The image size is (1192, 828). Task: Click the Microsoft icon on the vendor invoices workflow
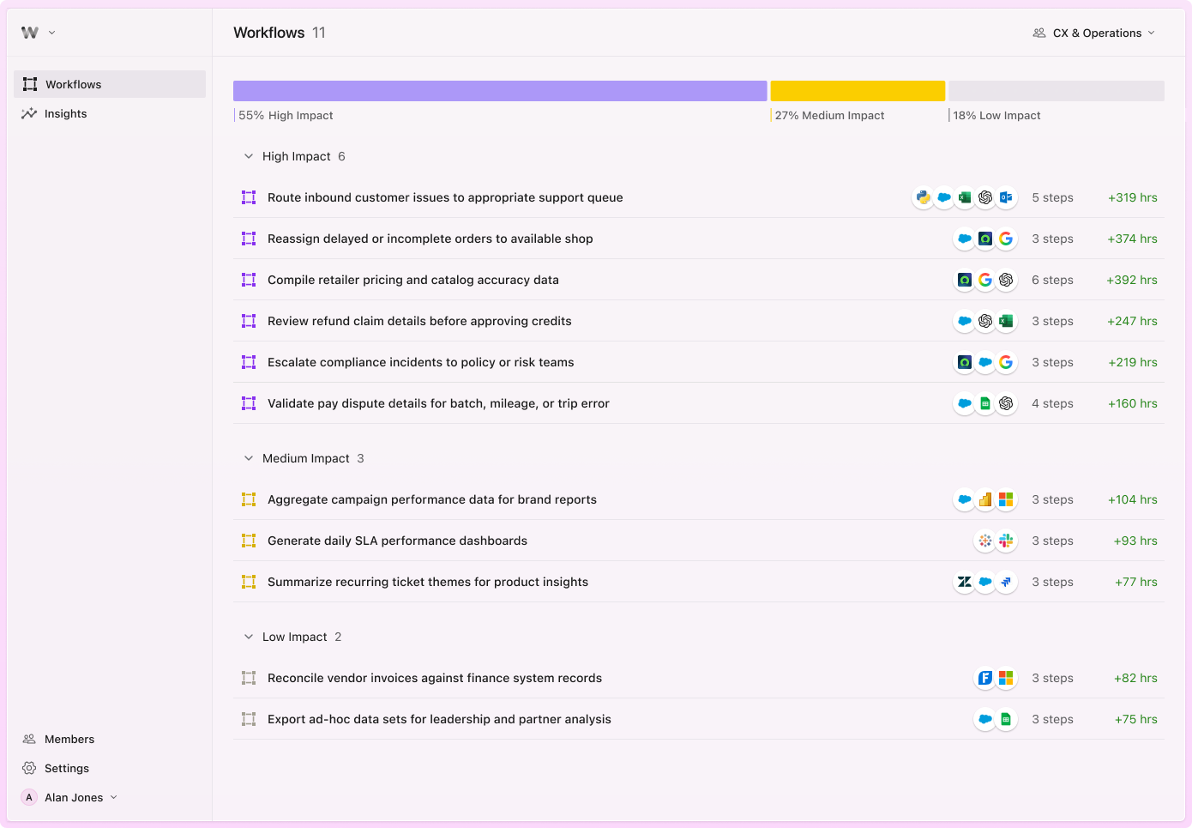pos(1007,678)
